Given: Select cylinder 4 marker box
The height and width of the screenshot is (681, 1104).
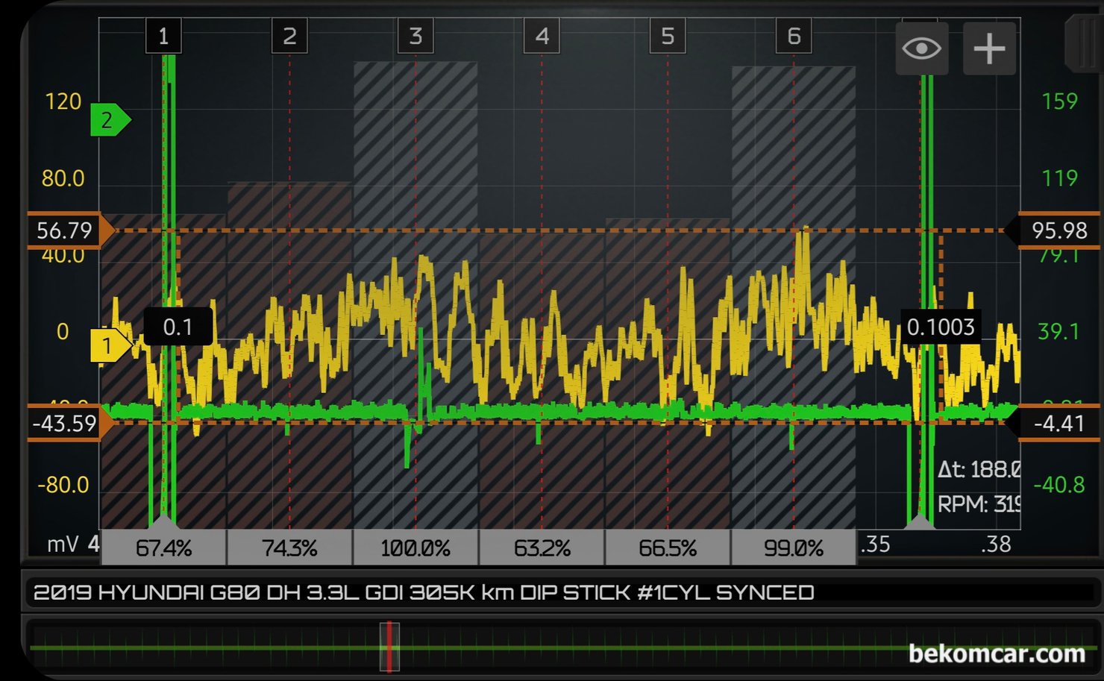Looking at the screenshot, I should pos(542,36).
